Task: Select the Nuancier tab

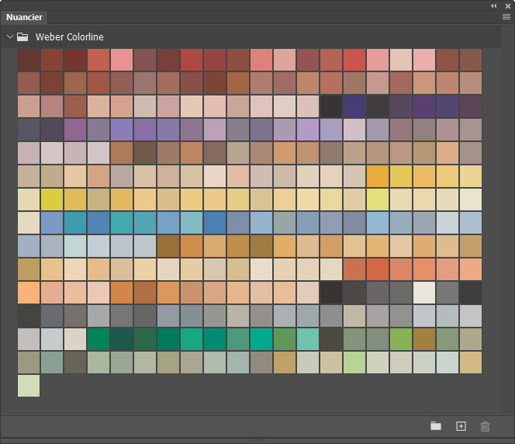Action: 24,17
